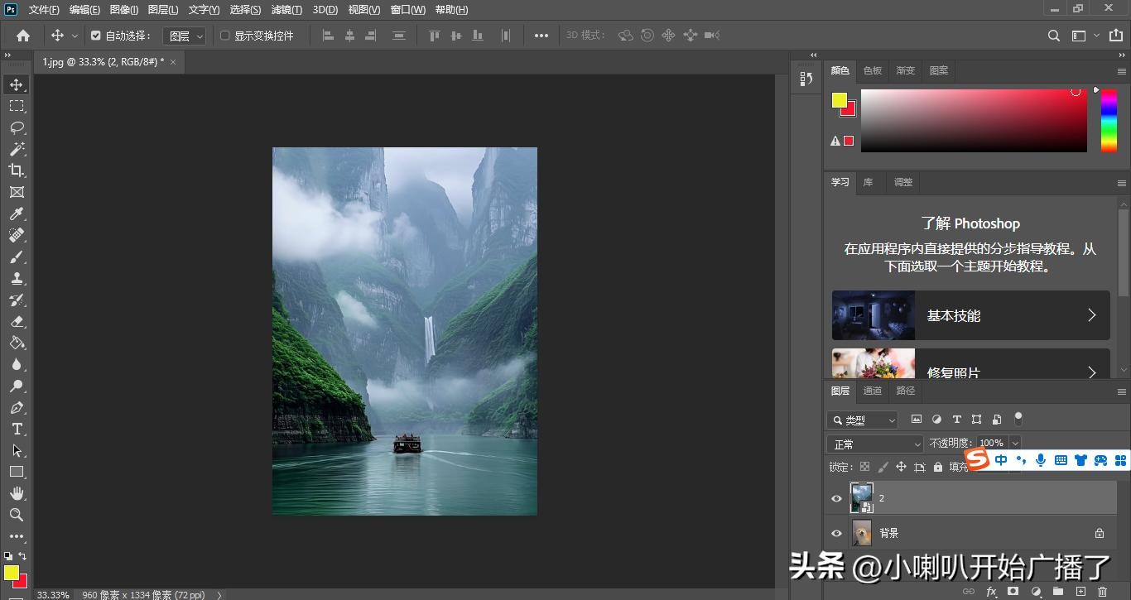Enable the 显示变换控件 checkbox
1131x600 pixels.
(x=225, y=36)
